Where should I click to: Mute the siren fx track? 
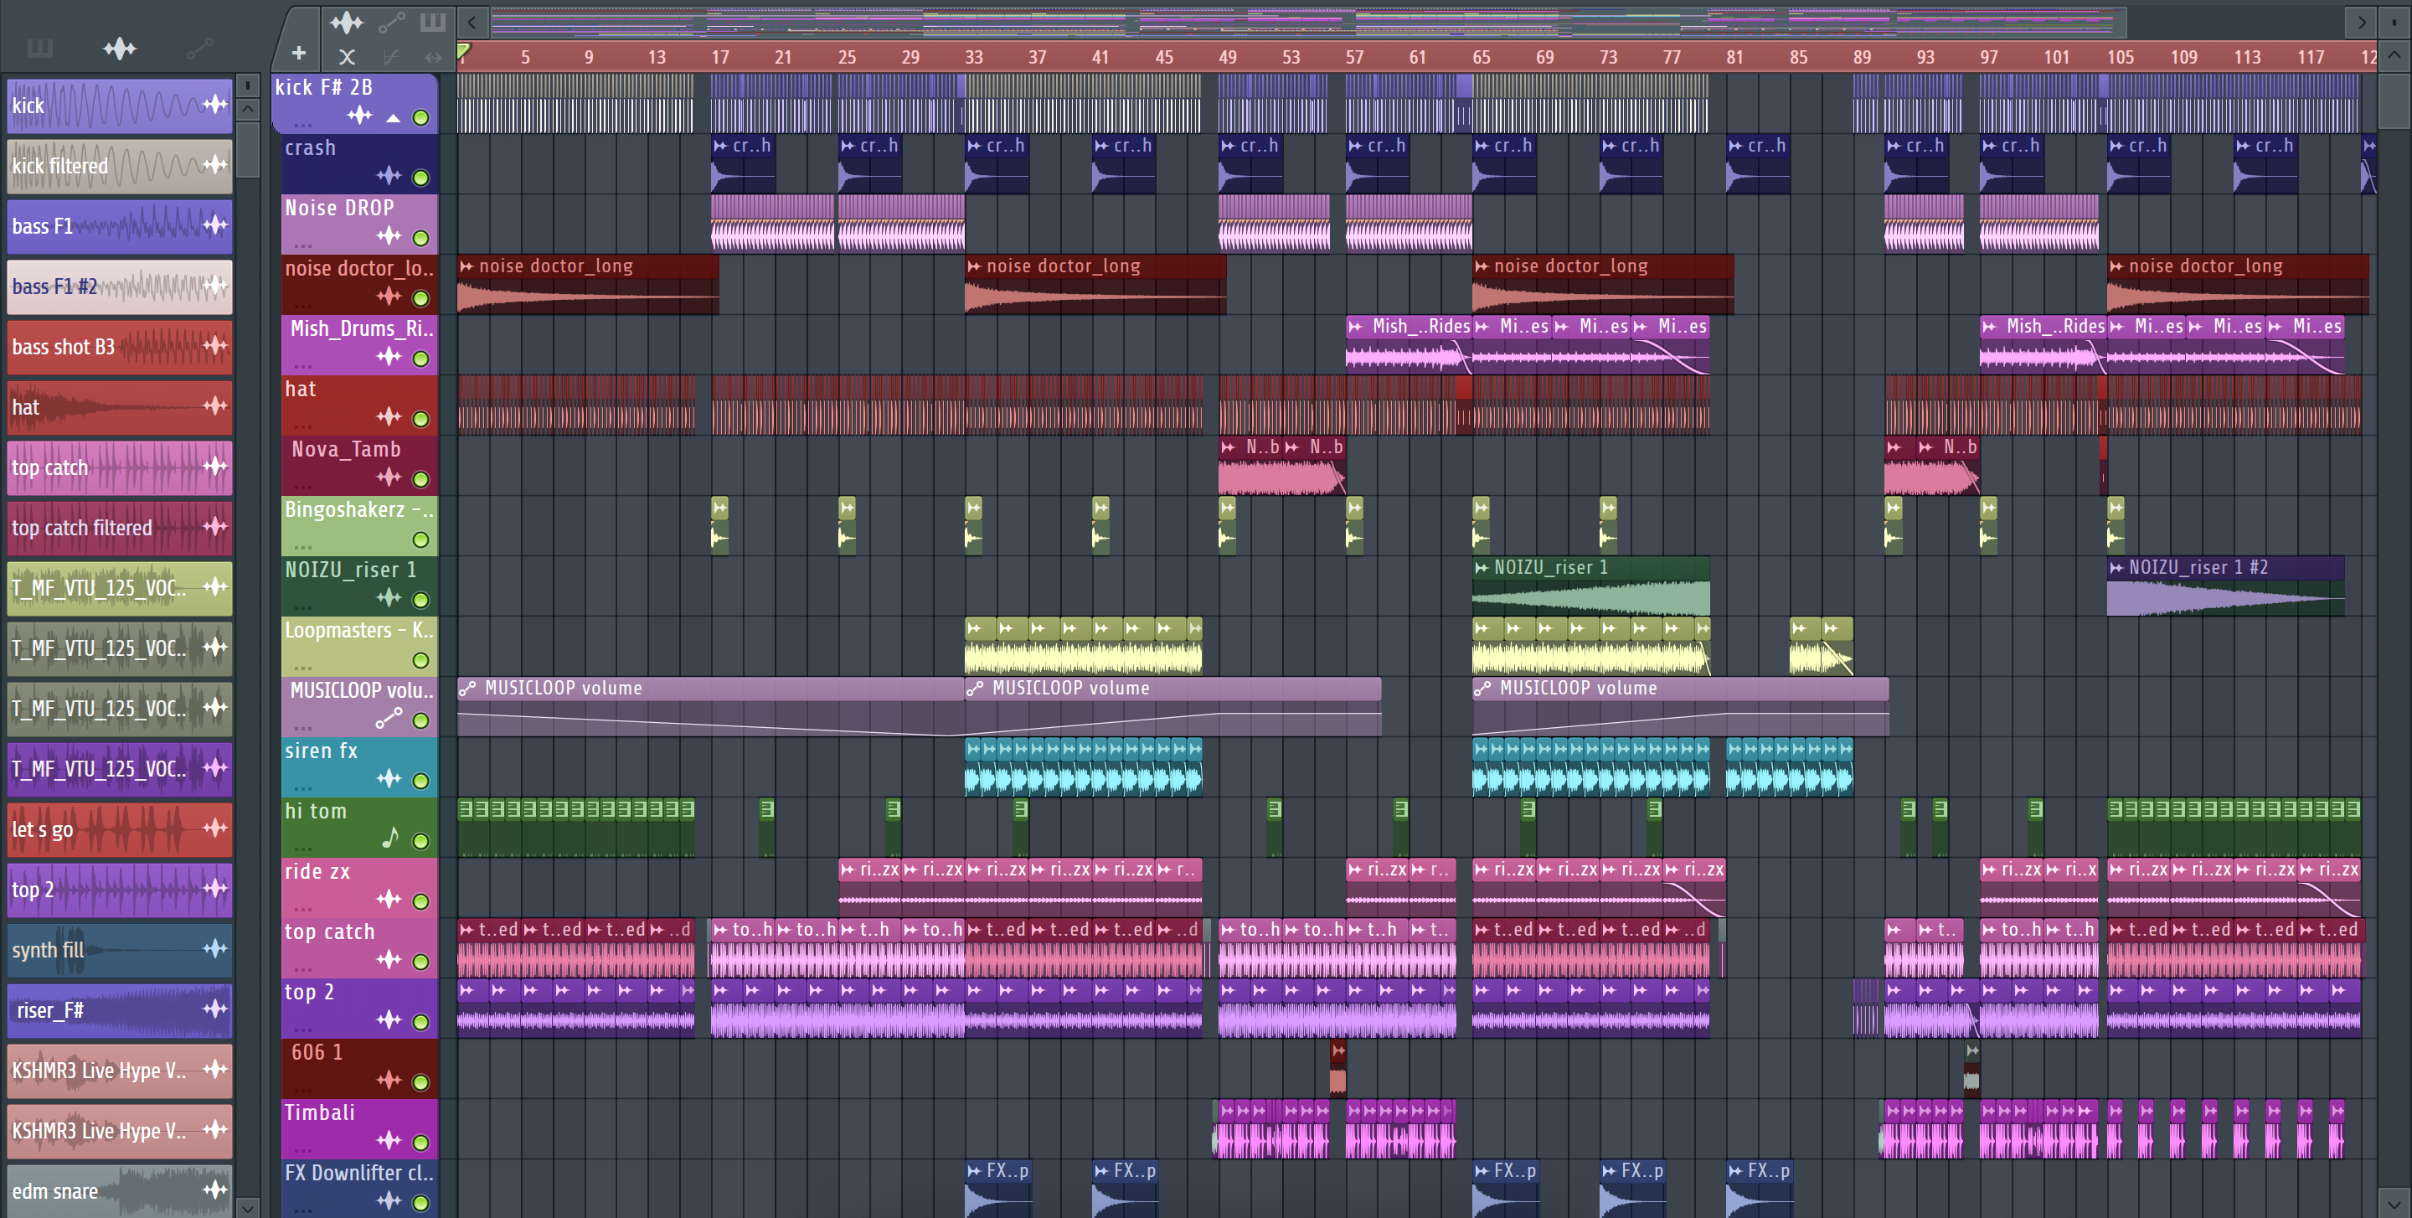421,781
